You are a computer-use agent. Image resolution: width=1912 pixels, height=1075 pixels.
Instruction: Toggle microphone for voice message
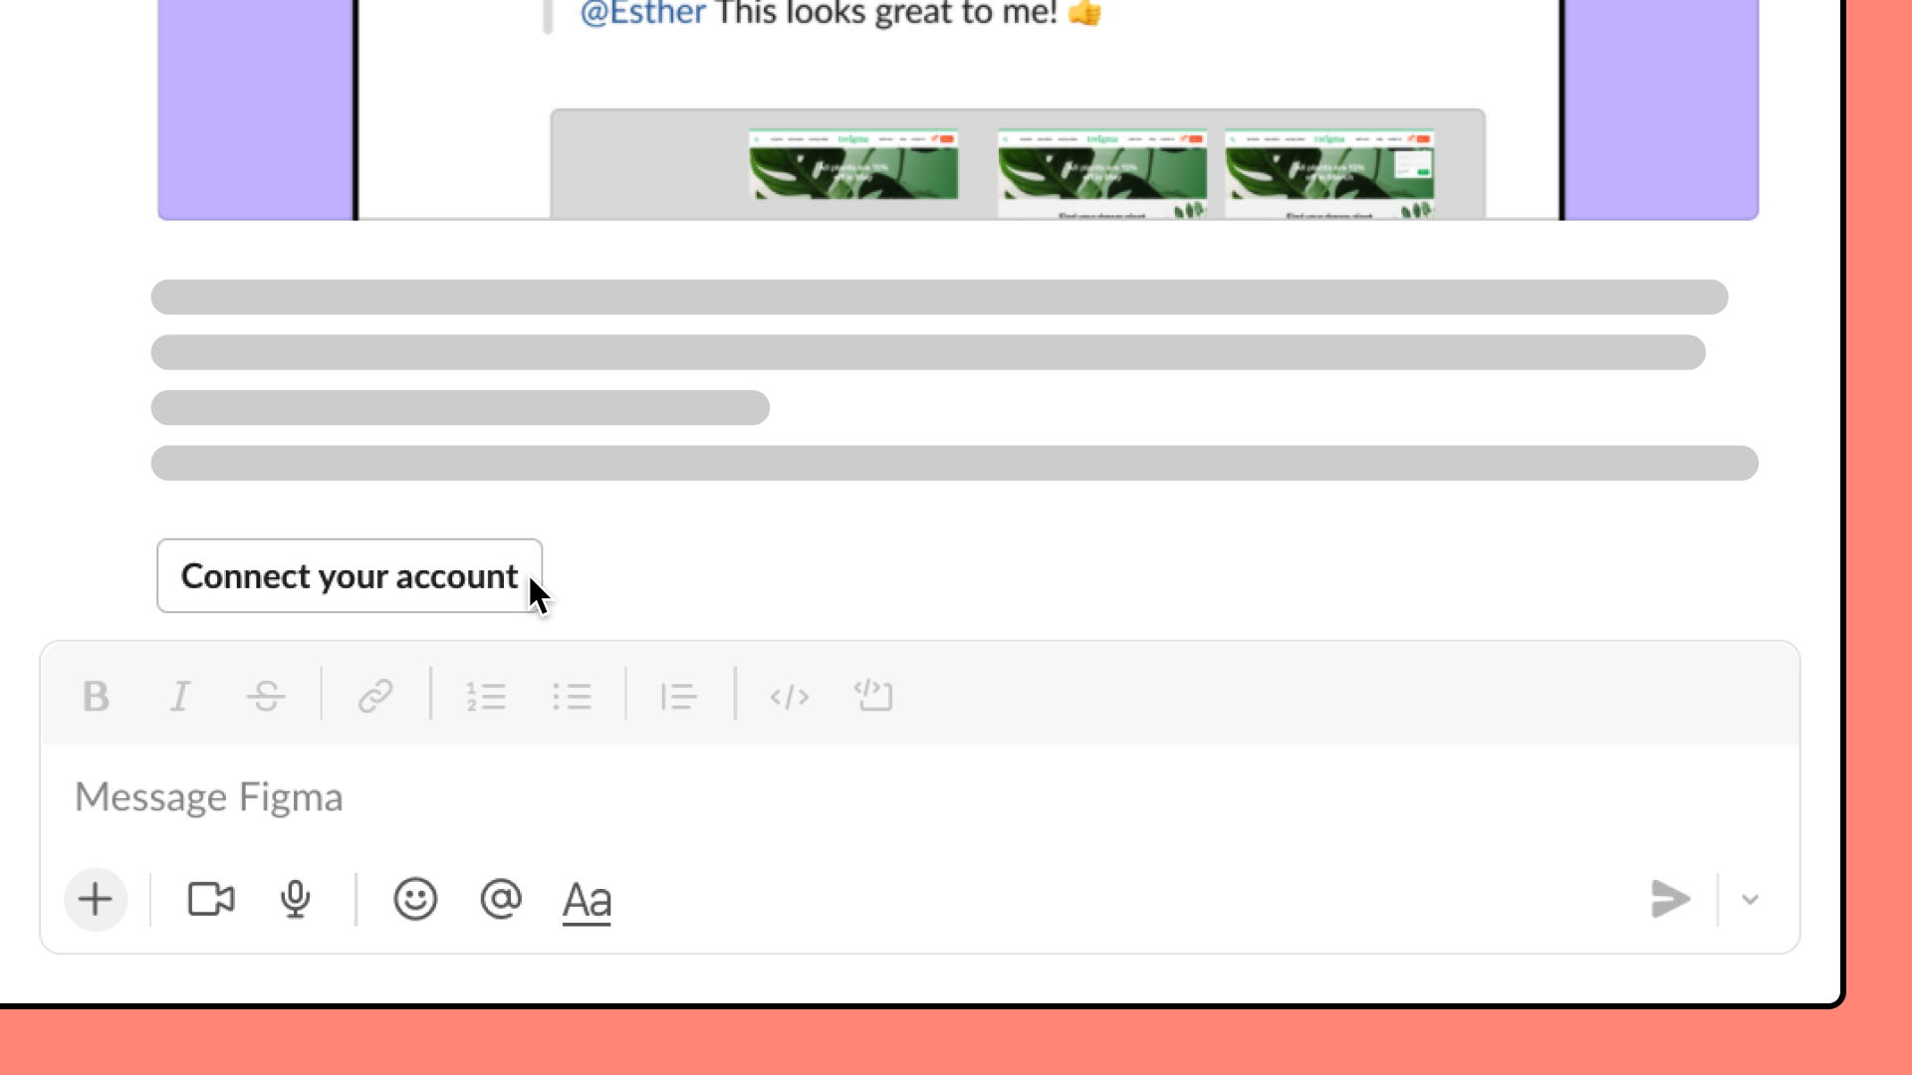pos(294,899)
